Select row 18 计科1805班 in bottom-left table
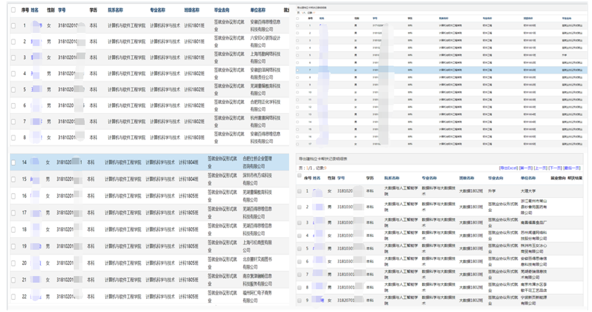 tap(14, 230)
